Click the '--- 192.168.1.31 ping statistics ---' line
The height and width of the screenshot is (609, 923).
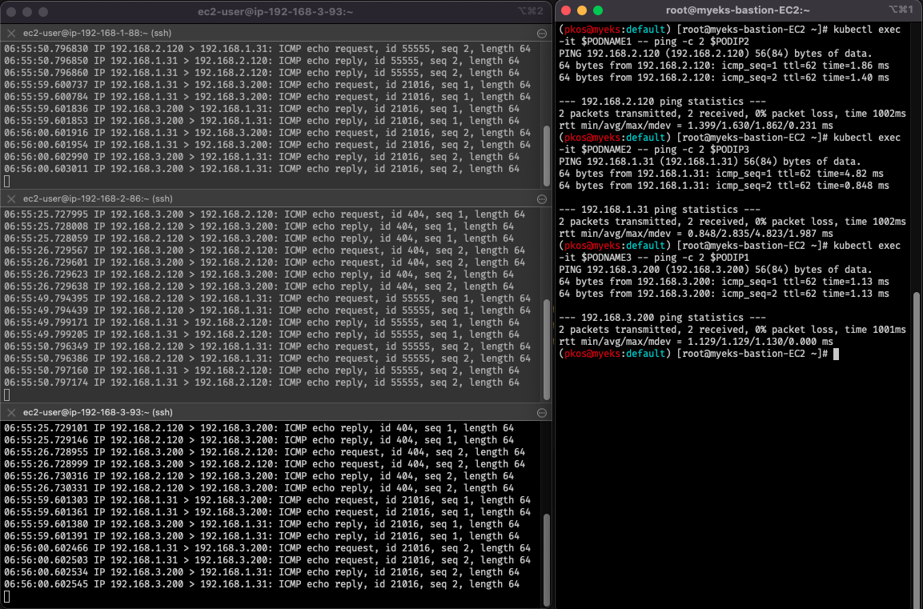660,210
